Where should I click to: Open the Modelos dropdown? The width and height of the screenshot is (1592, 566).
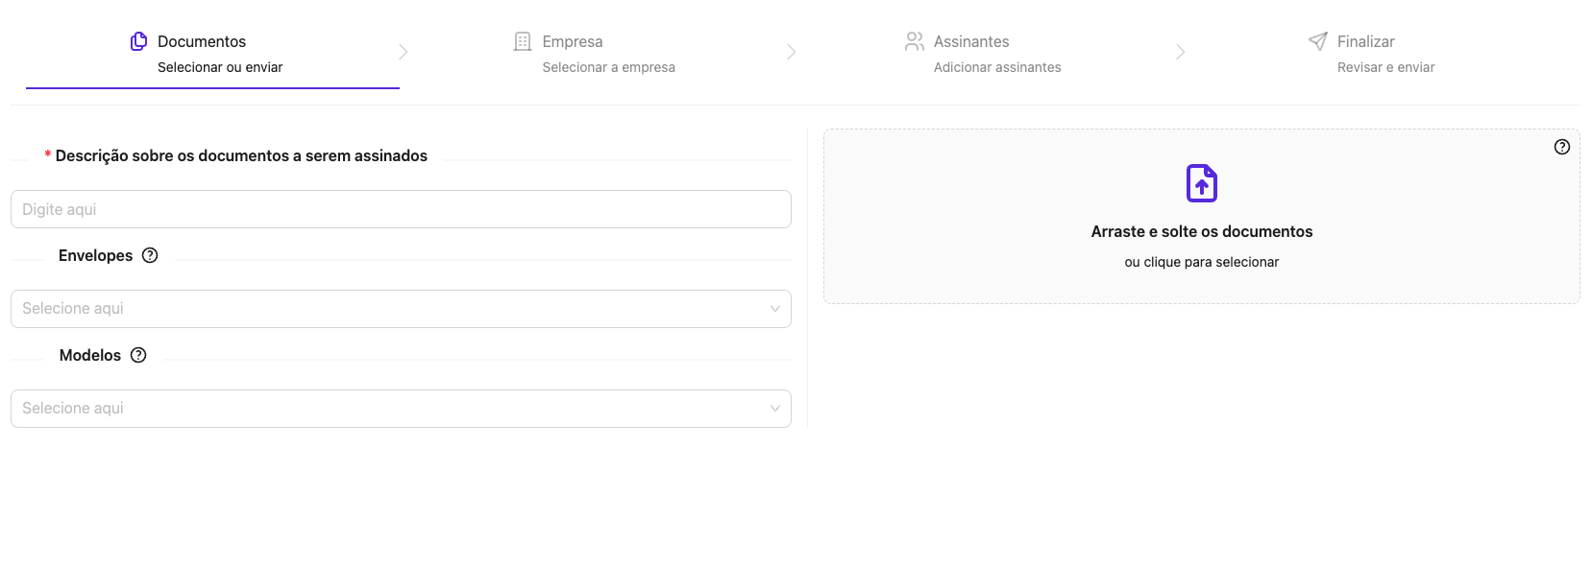pos(401,408)
